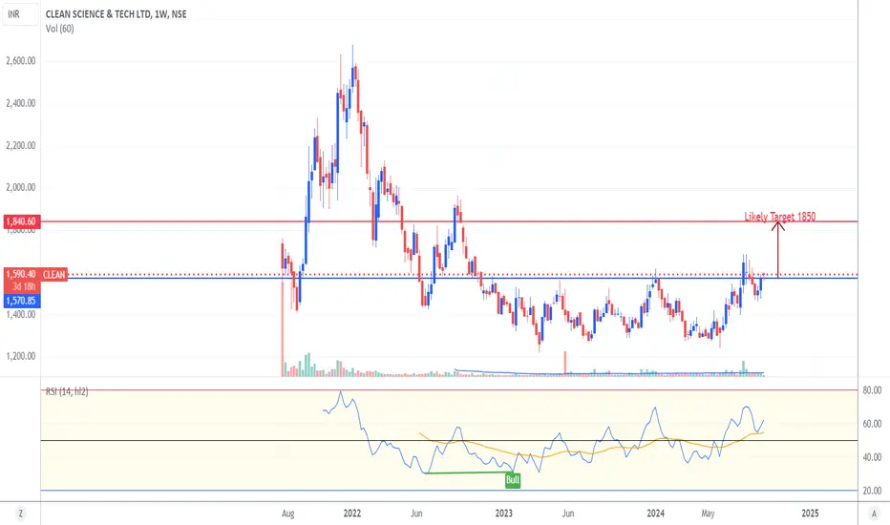
Task: Click the Aug label on time axis
Action: coord(288,514)
